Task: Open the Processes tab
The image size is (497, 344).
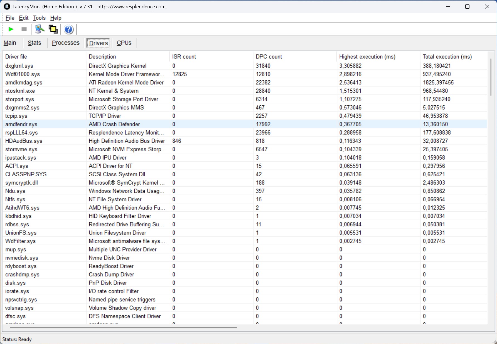Action: click(x=66, y=43)
